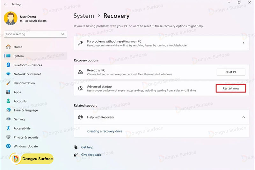Open Creating a recovery drive link

tap(105, 131)
